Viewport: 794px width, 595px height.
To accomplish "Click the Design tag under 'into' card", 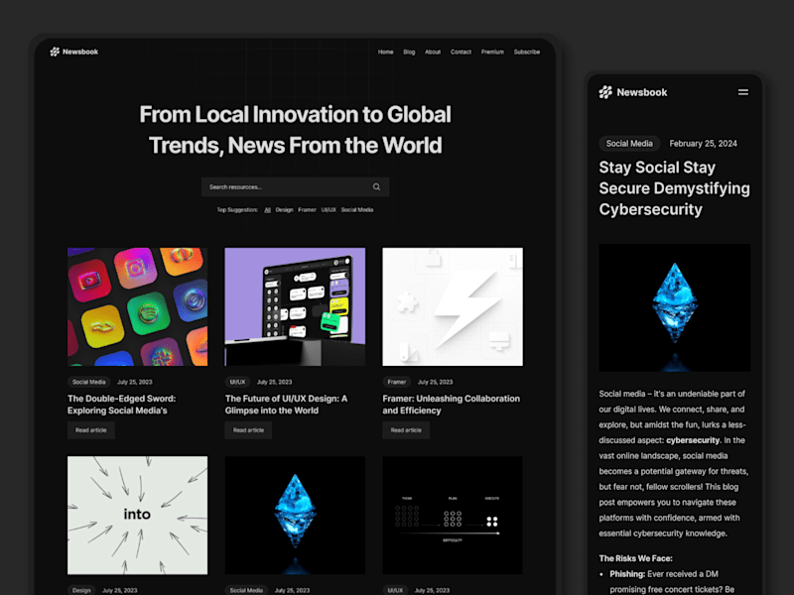I will (x=81, y=590).
